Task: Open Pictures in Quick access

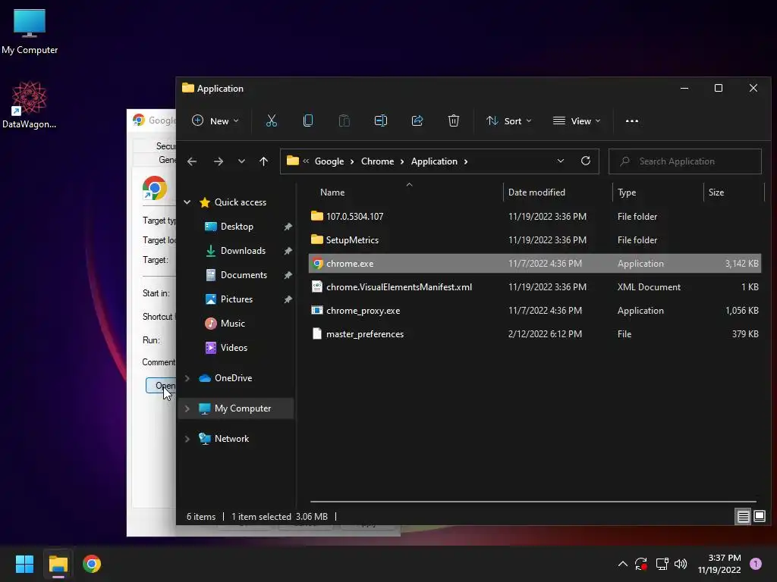Action: [x=237, y=299]
